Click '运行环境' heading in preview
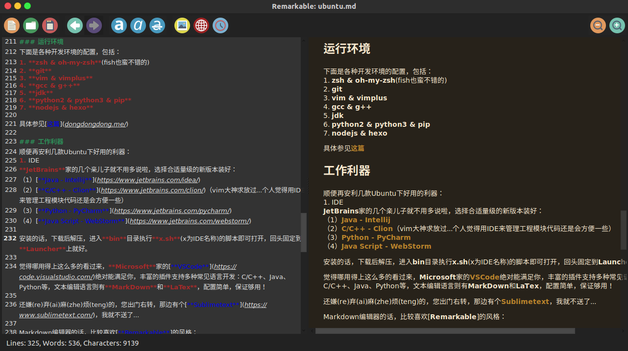Image resolution: width=628 pixels, height=351 pixels. 347,48
